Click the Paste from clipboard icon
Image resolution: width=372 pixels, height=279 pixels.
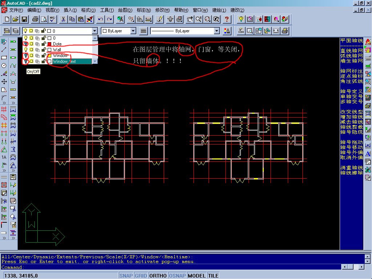(x=81, y=19)
